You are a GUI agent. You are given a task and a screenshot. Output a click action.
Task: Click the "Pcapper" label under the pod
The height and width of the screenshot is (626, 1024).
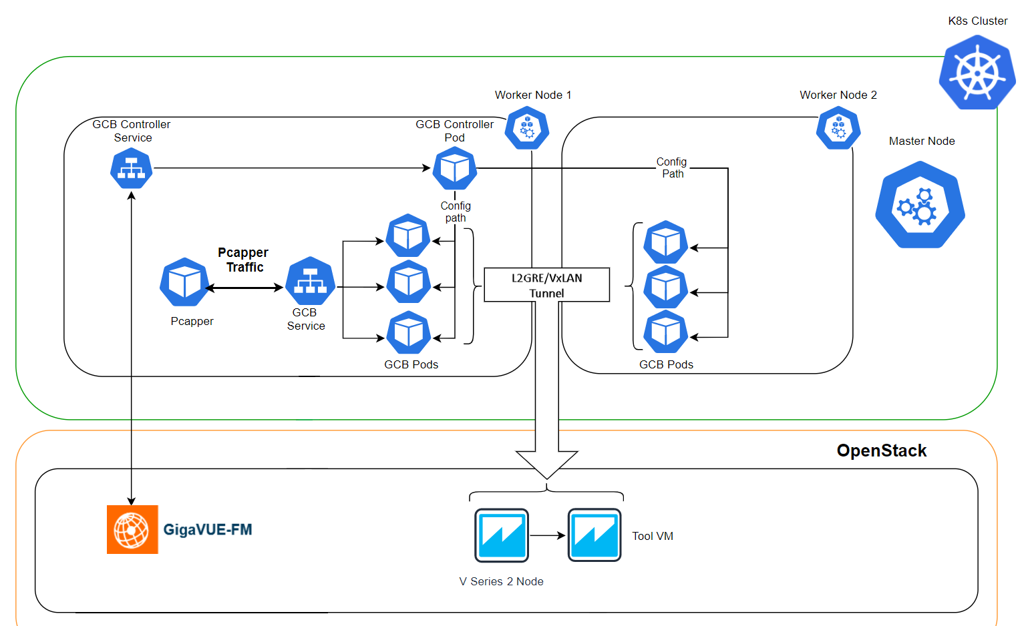(192, 321)
